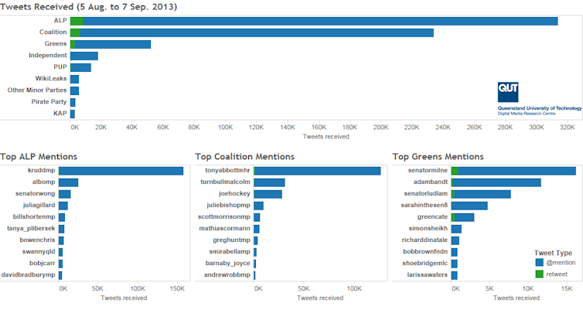
Task: Click the 'Pirate Party' row label
Action: tap(49, 101)
